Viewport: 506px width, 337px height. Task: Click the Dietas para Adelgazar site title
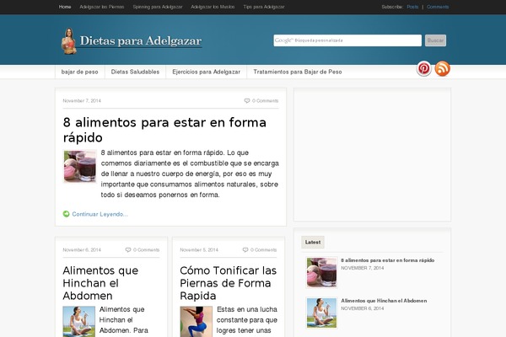141,40
